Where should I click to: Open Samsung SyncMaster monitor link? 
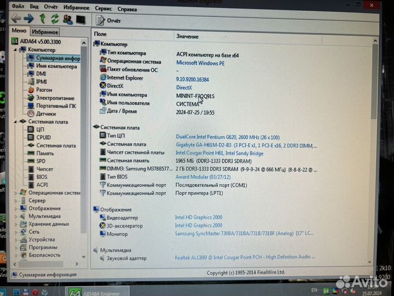(244, 234)
